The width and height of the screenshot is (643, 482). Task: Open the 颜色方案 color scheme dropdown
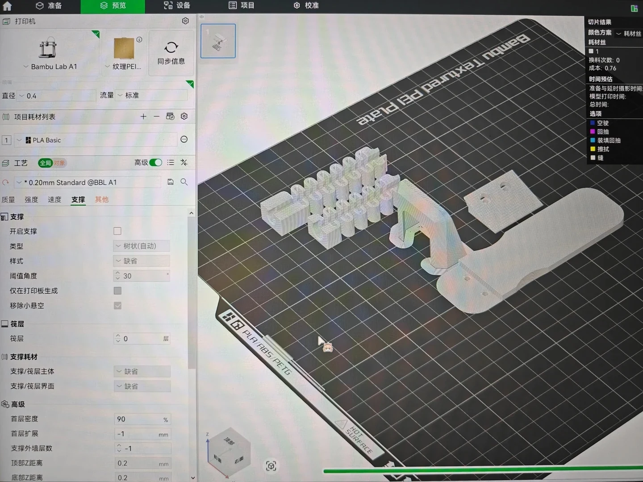(629, 33)
